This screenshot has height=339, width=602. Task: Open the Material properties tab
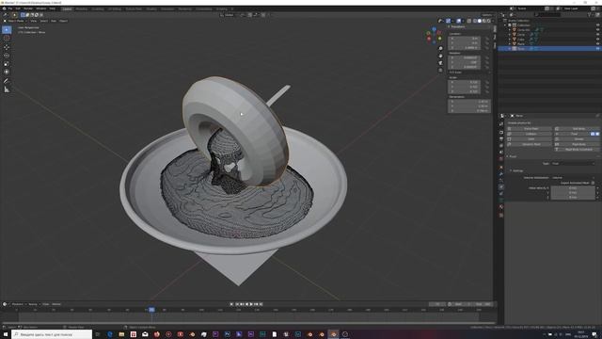click(501, 207)
